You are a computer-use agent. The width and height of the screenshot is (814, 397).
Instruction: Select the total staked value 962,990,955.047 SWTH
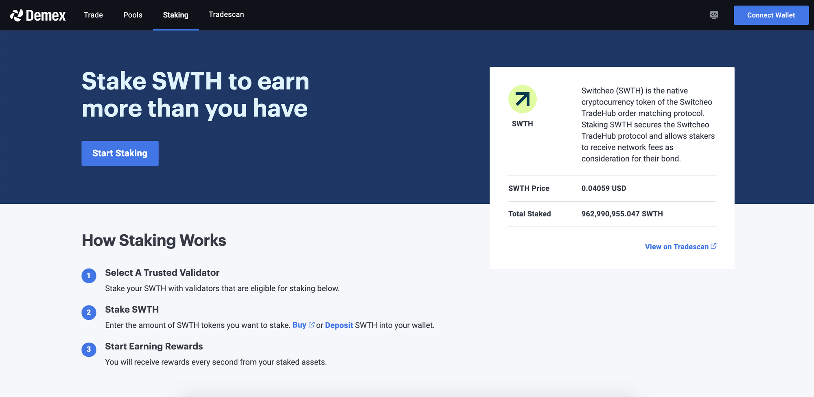[x=622, y=214]
